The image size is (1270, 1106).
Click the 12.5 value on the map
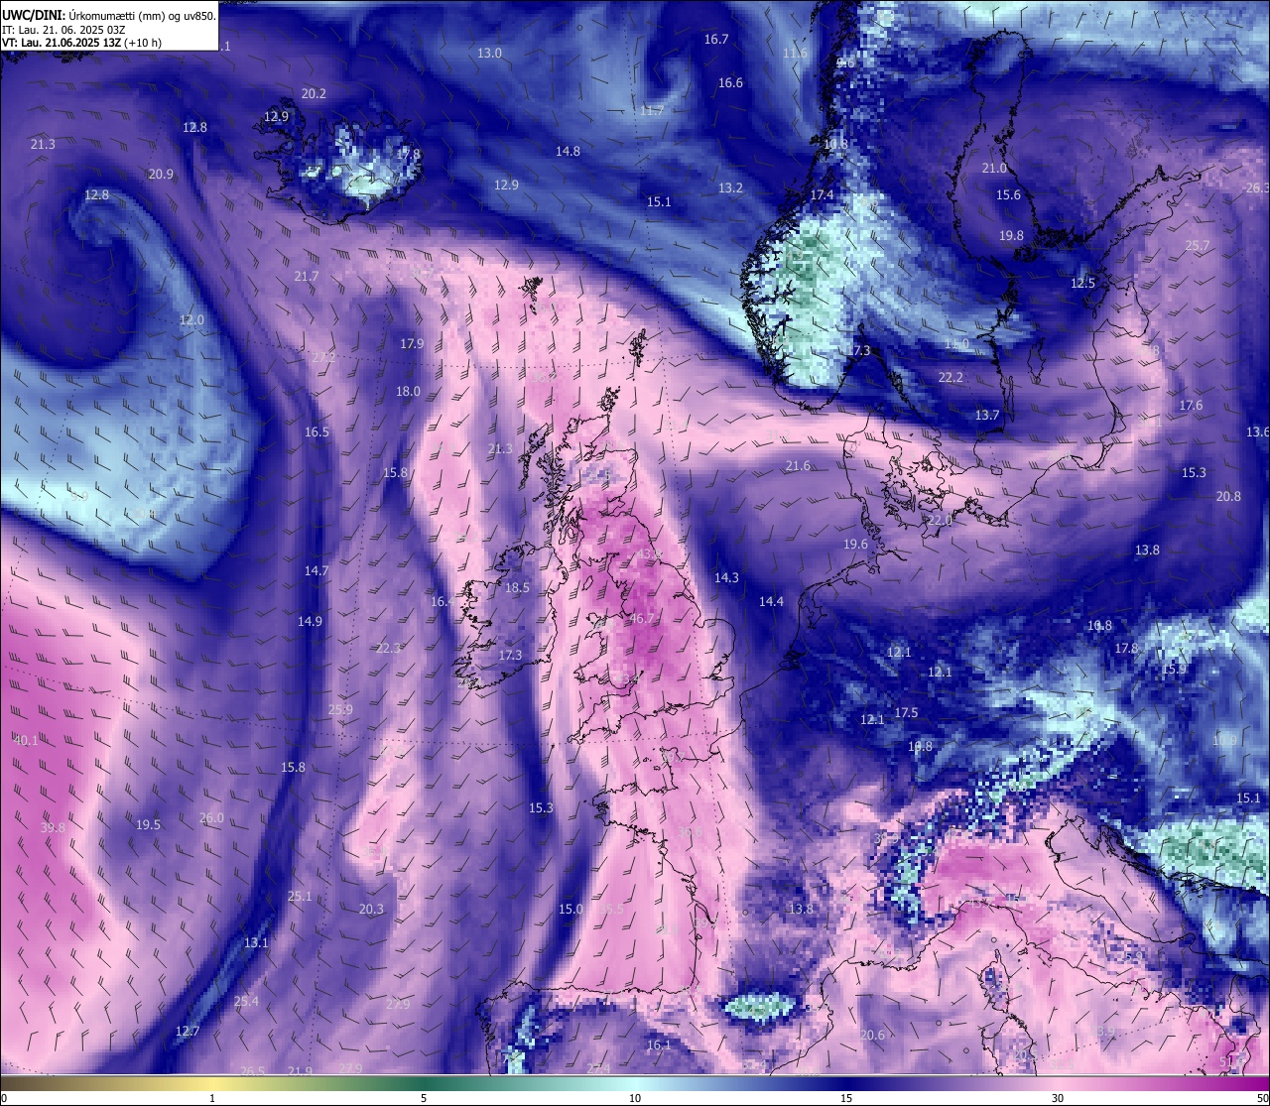tap(1082, 283)
